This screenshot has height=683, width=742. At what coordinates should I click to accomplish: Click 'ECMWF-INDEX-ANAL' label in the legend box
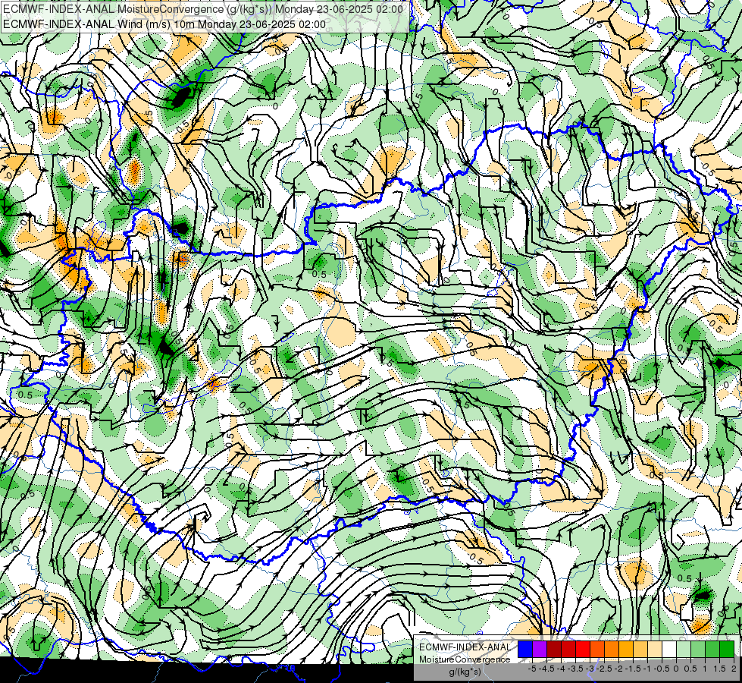(465, 647)
